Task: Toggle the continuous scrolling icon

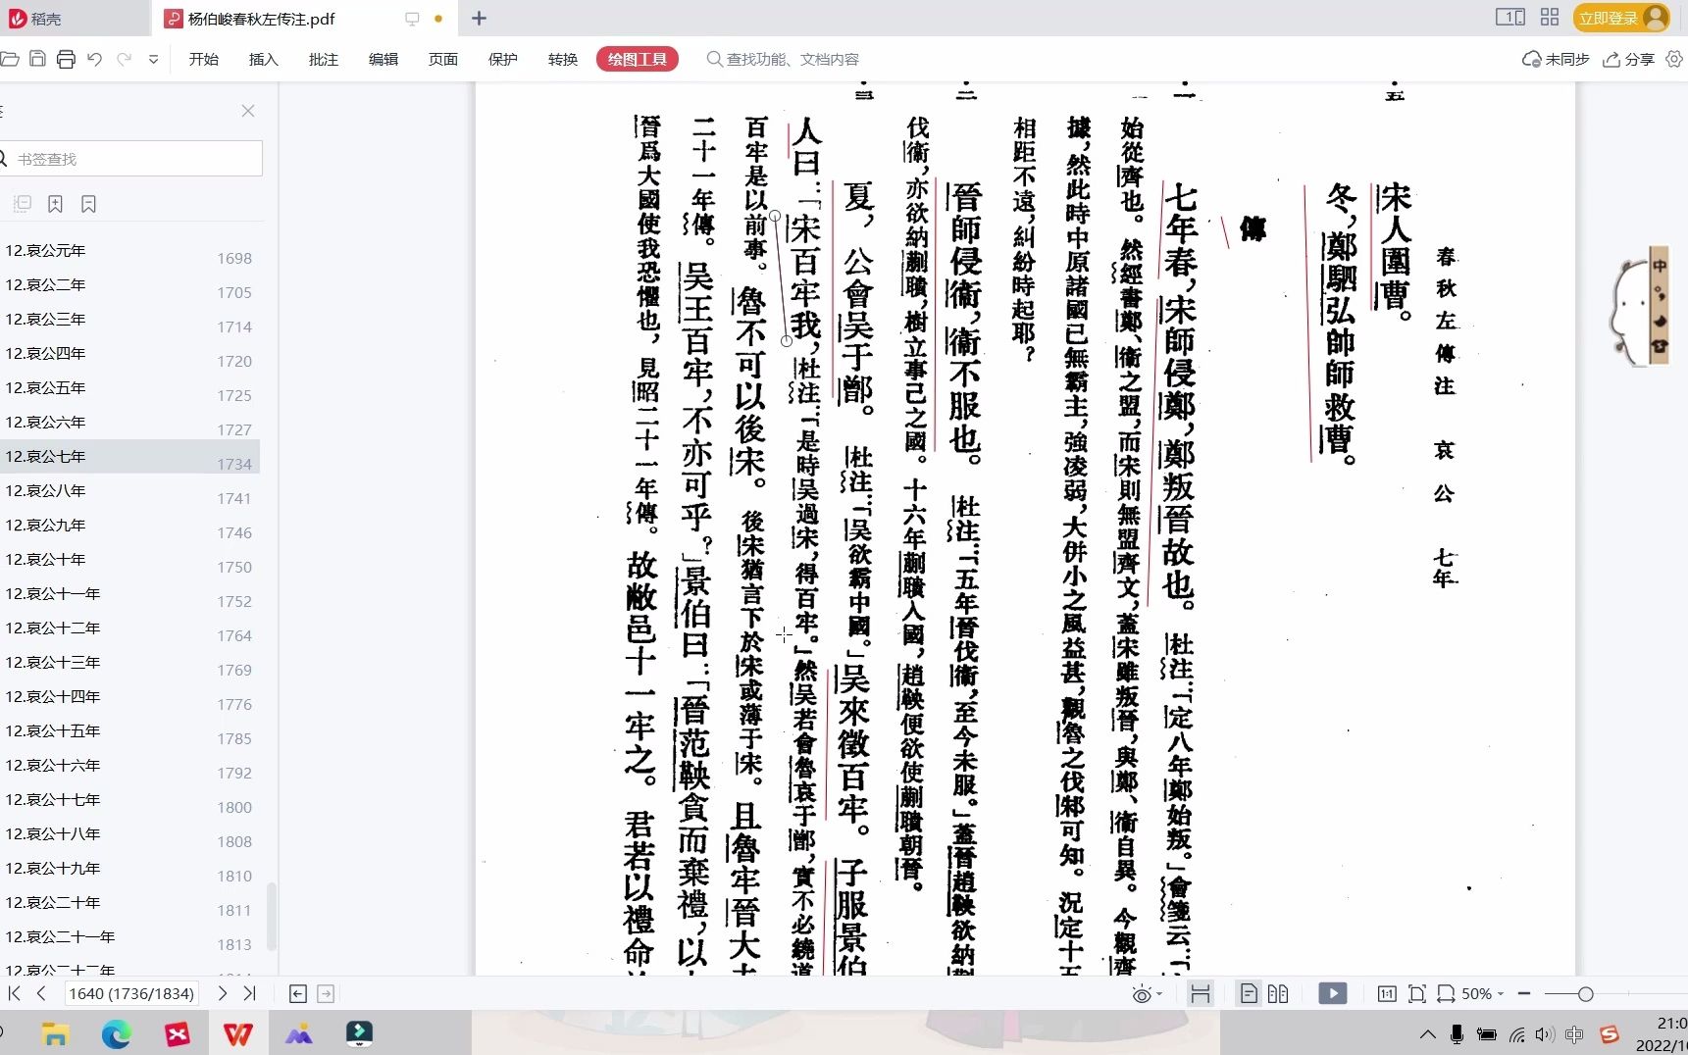Action: pos(1200,993)
